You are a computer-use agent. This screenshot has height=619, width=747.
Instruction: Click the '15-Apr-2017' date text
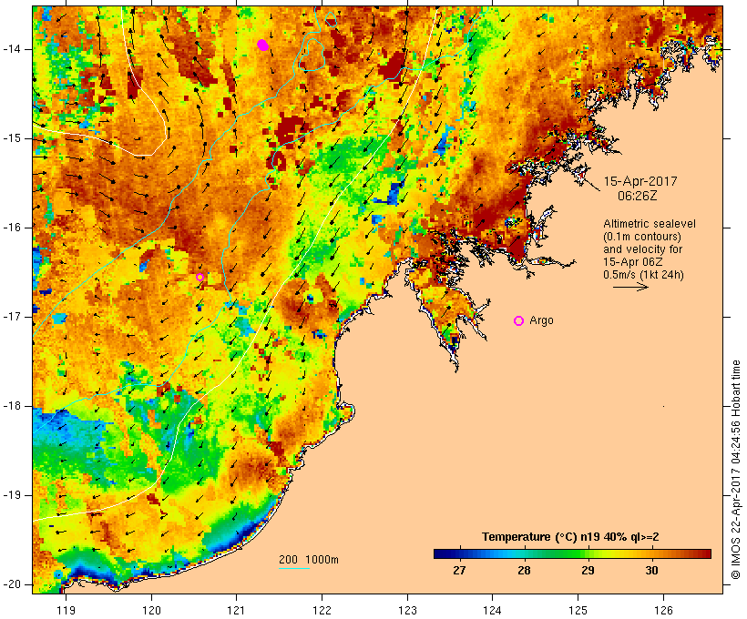[x=640, y=181]
